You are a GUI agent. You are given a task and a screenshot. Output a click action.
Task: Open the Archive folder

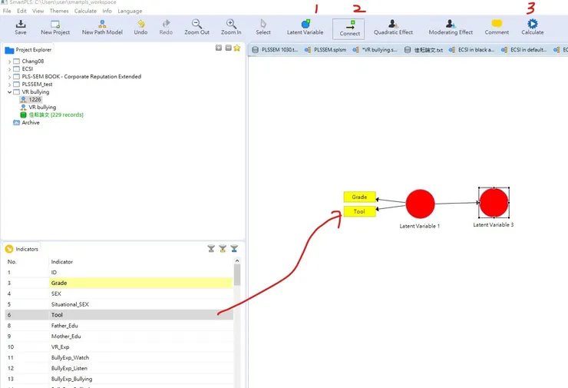click(x=26, y=123)
